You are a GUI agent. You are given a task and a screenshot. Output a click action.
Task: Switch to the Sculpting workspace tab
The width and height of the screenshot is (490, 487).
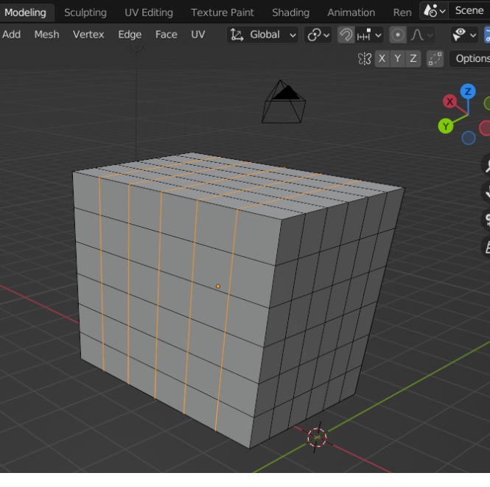tap(85, 13)
